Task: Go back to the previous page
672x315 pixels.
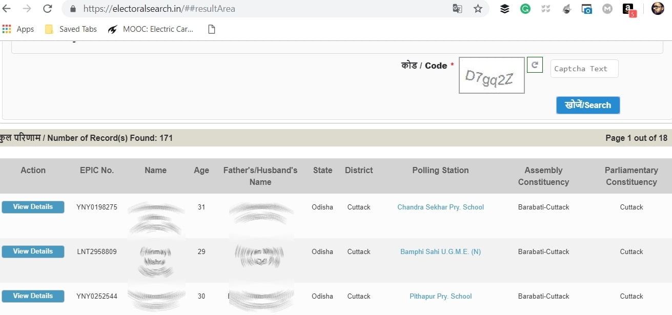Action: (7, 9)
